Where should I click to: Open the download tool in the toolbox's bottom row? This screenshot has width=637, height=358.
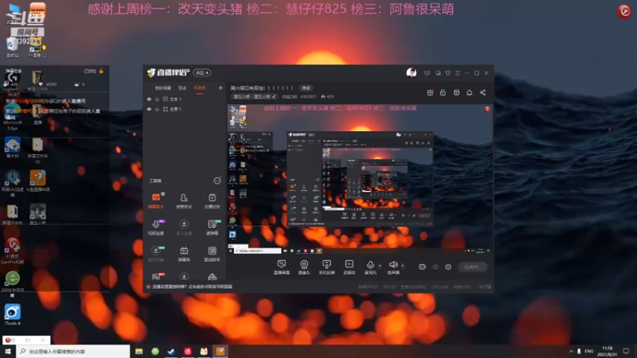(184, 277)
